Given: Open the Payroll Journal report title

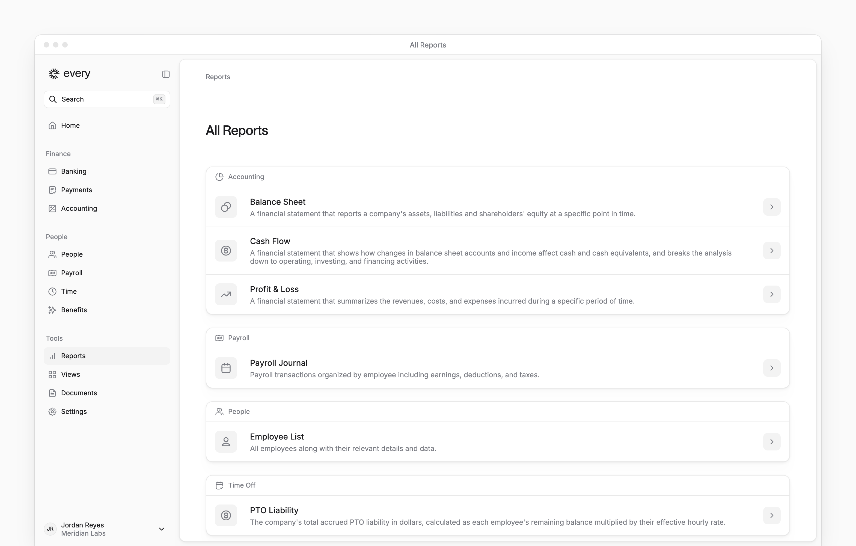Looking at the screenshot, I should coord(279,363).
